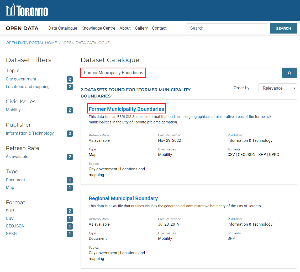Filter by Map type
The width and height of the screenshot is (300, 272).
[x=10, y=188]
